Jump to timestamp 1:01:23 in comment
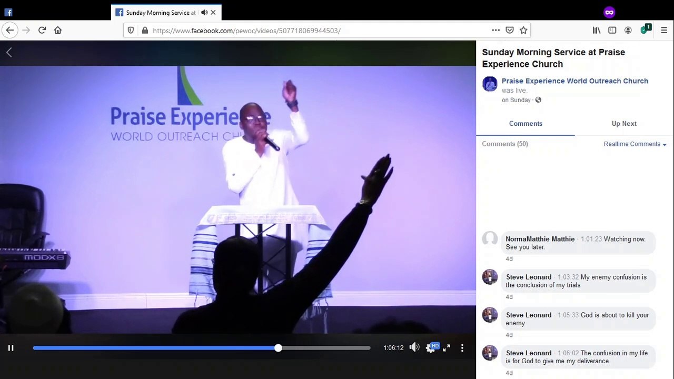 [591, 239]
